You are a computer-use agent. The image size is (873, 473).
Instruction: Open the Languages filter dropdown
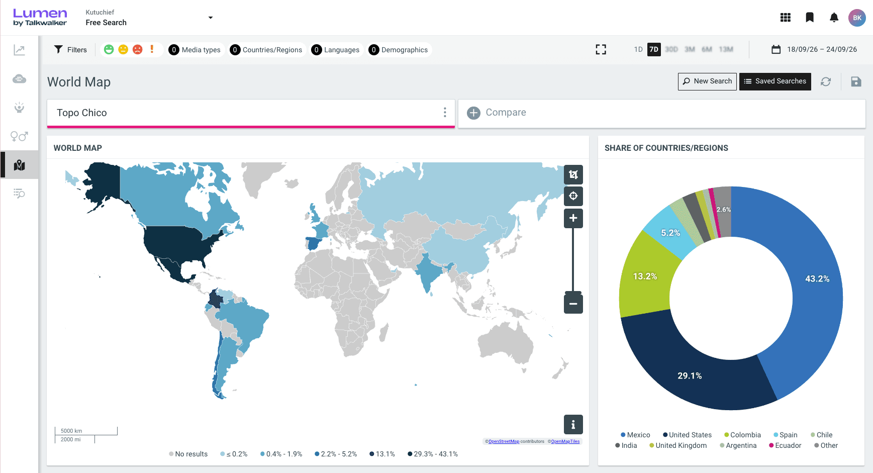tap(336, 50)
